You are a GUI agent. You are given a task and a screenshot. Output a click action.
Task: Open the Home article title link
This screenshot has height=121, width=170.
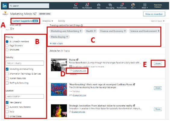pyautogui.click(x=74, y=60)
